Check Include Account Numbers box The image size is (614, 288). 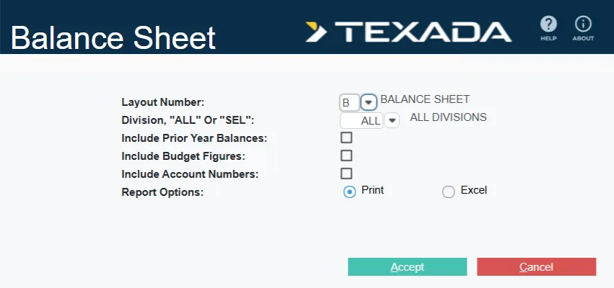point(346,174)
